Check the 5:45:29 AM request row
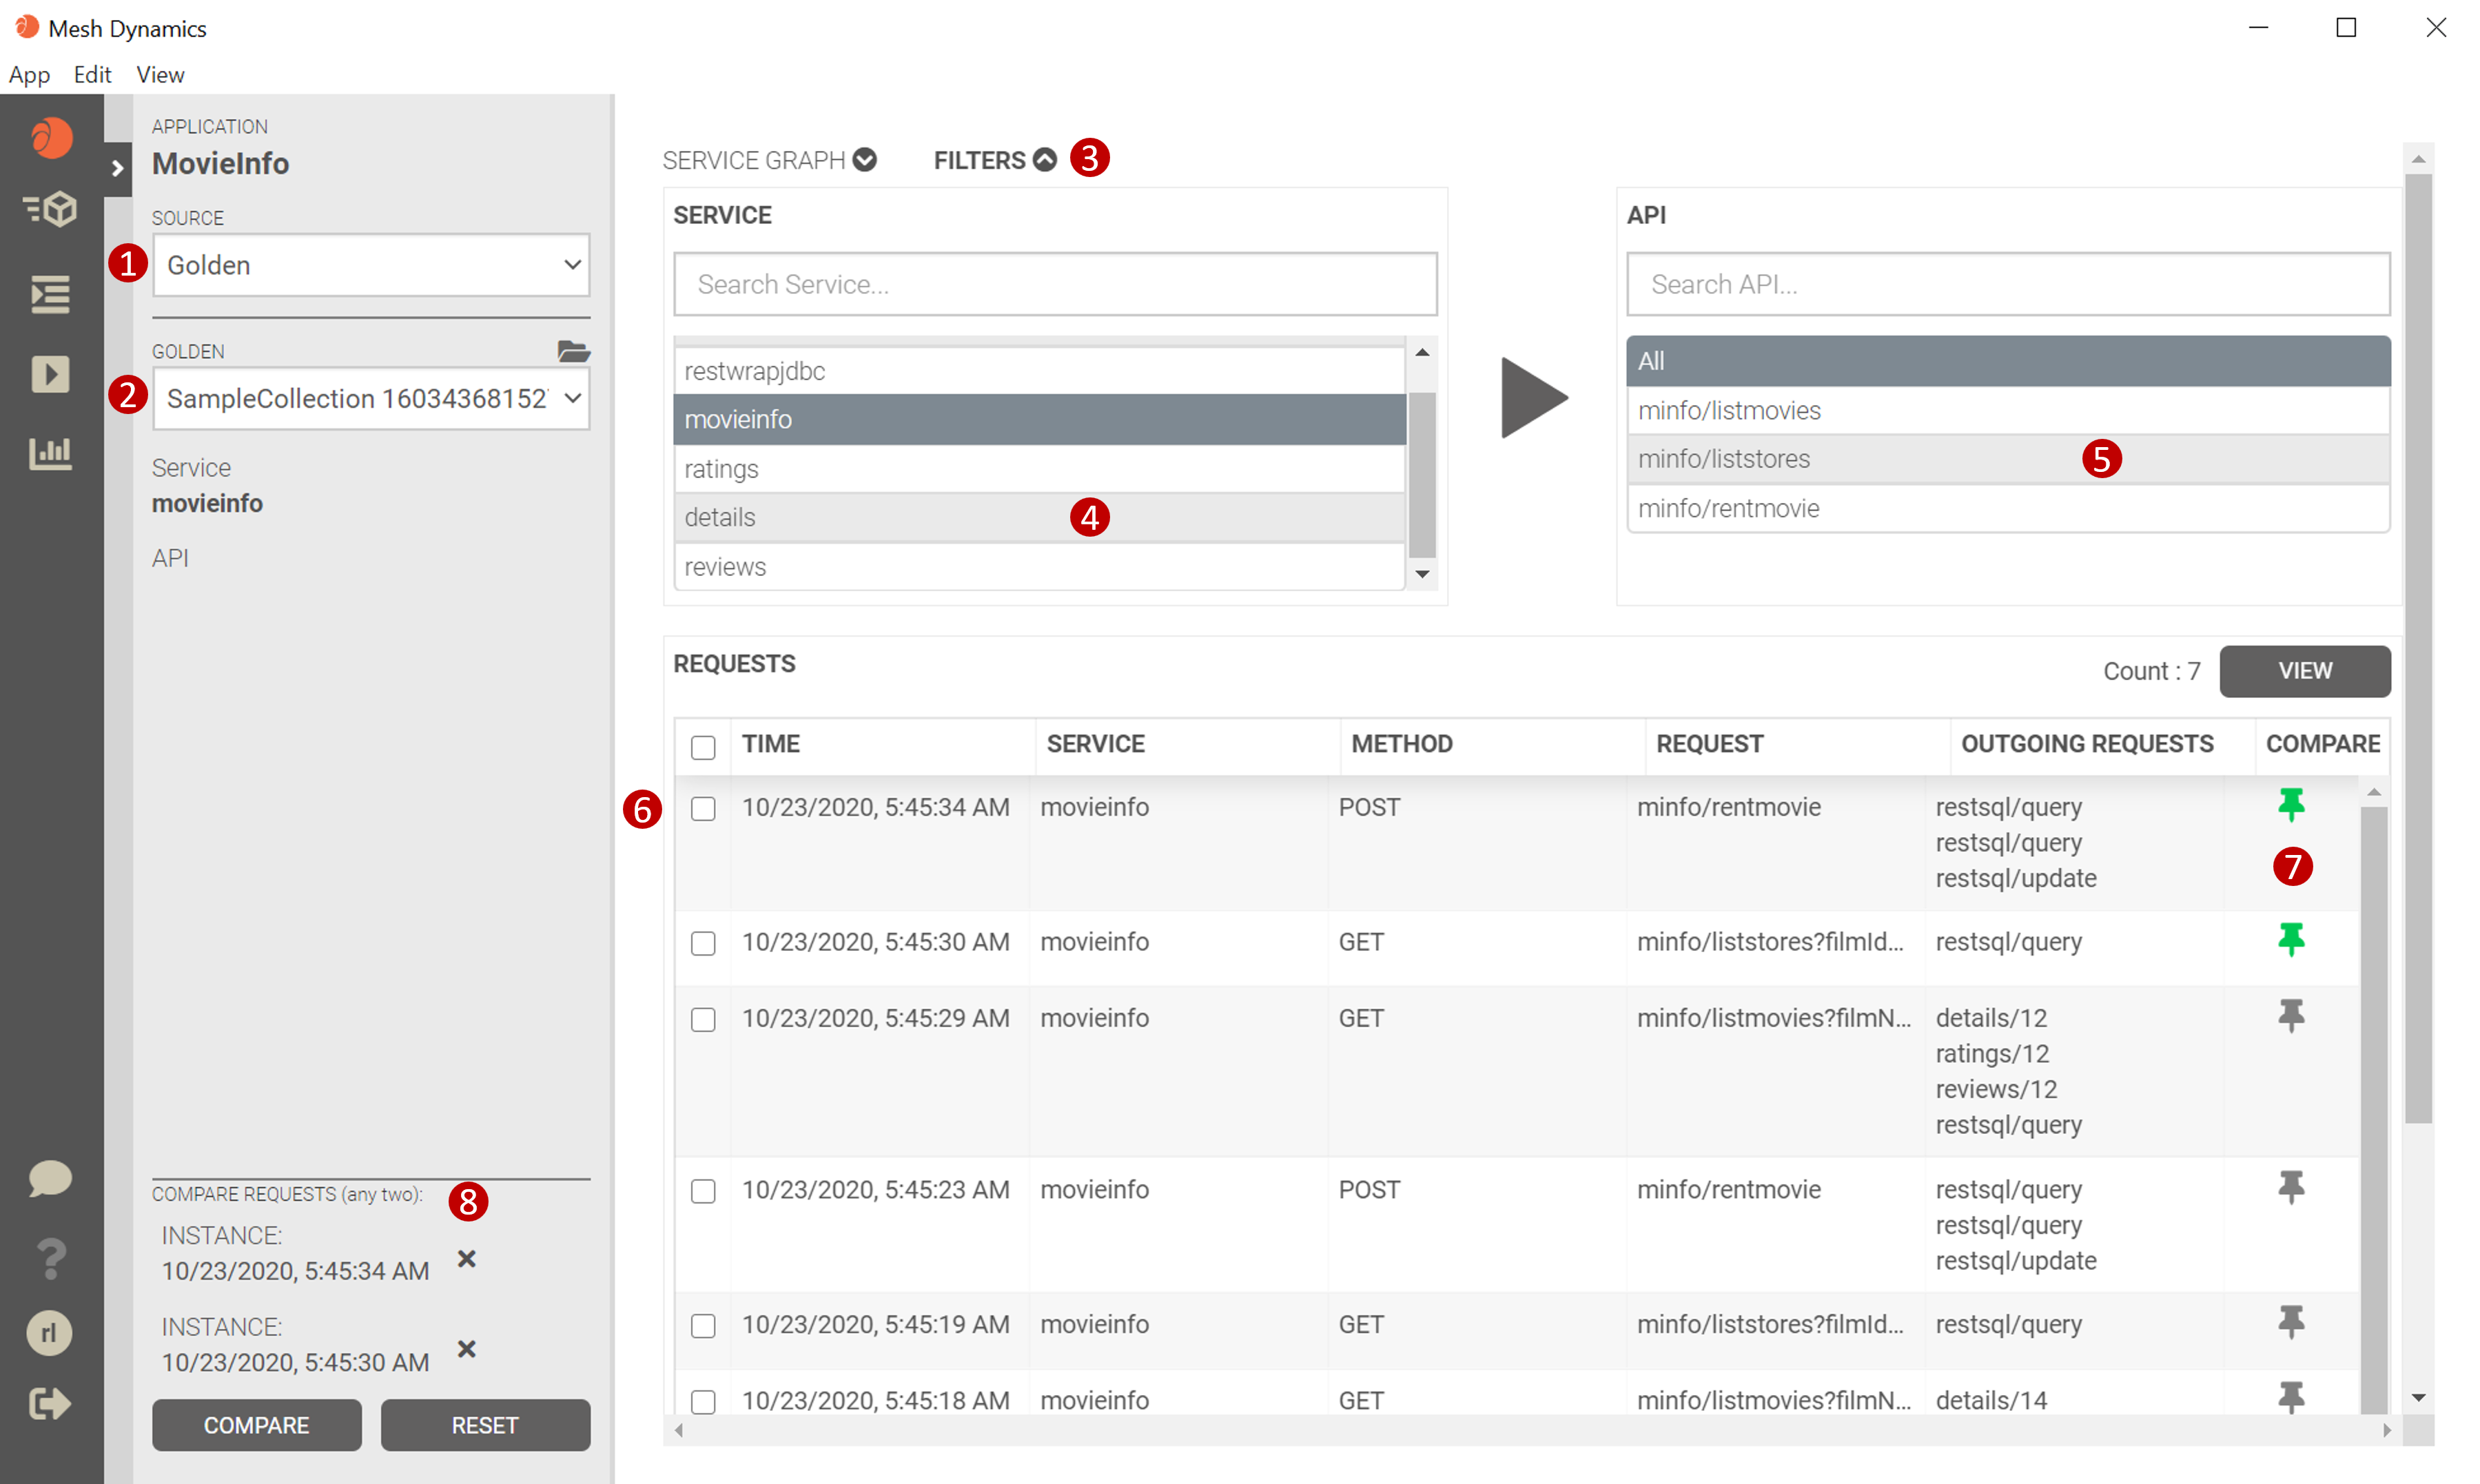The image size is (2480, 1484). pyautogui.click(x=703, y=1019)
